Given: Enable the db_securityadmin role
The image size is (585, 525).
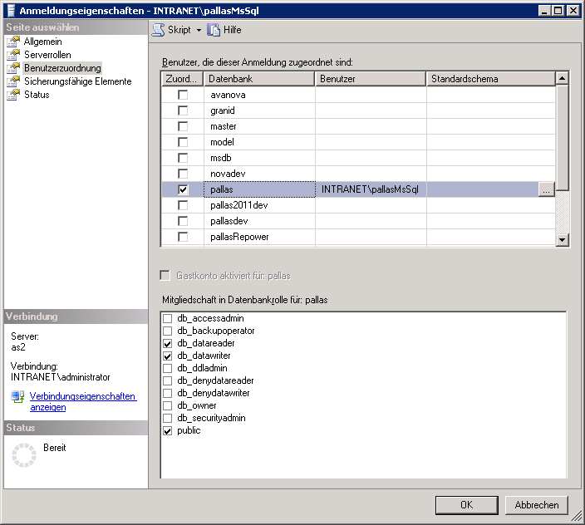Looking at the screenshot, I should tap(168, 419).
